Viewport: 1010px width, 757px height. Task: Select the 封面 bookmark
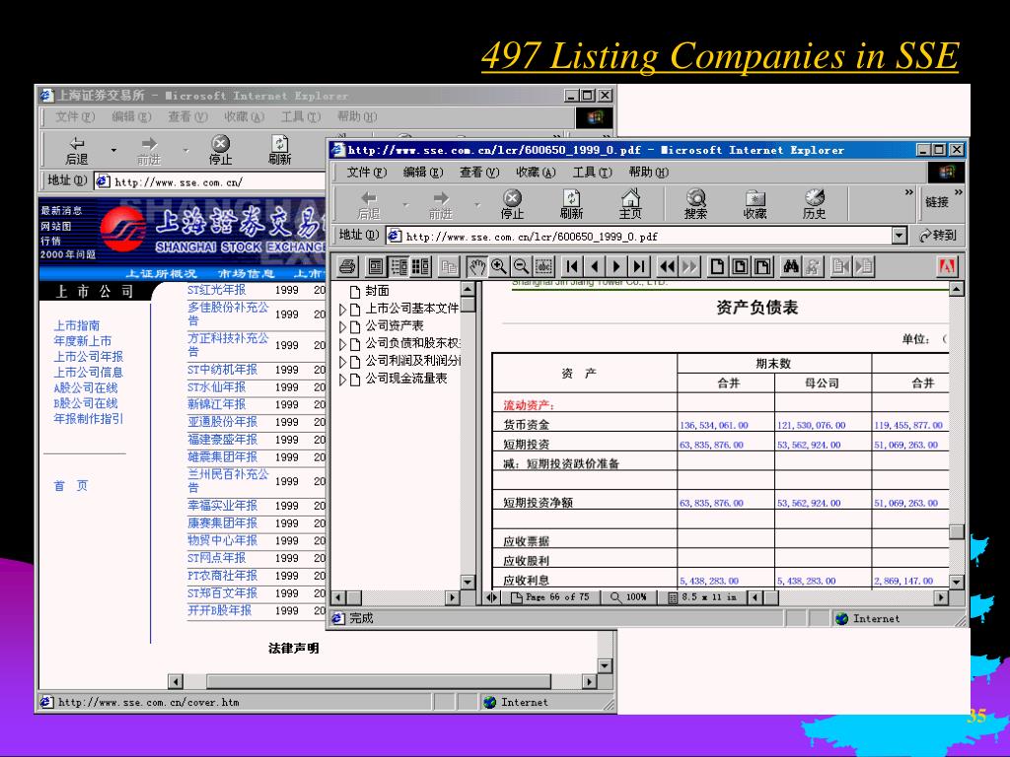tap(377, 291)
